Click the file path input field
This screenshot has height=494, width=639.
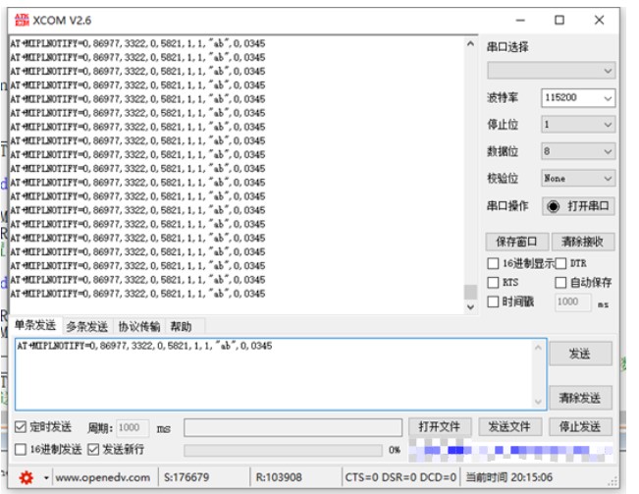tap(293, 427)
